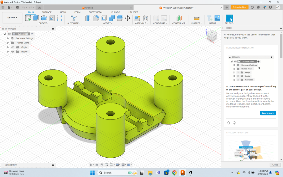
Task: Select the Orbit tool in the navigation bar
Action: [91, 165]
